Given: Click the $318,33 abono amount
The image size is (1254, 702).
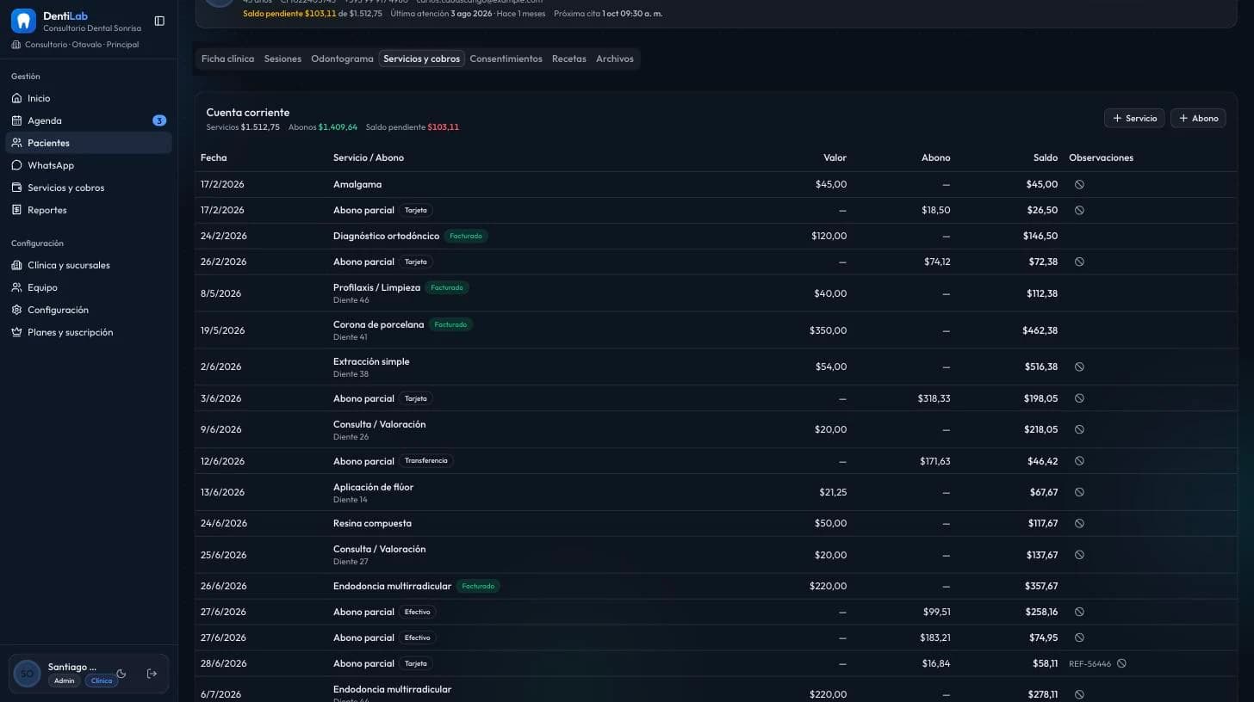Looking at the screenshot, I should pyautogui.click(x=934, y=398).
